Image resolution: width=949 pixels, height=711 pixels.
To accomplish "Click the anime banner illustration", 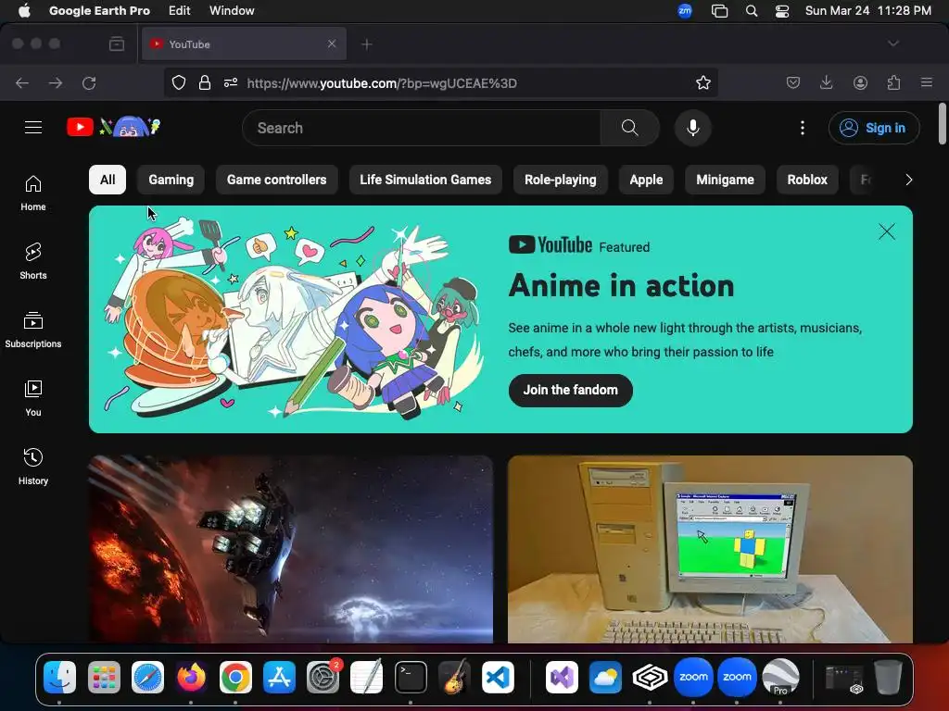I will (x=294, y=319).
